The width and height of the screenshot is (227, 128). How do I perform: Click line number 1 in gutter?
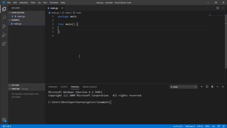click(x=53, y=16)
